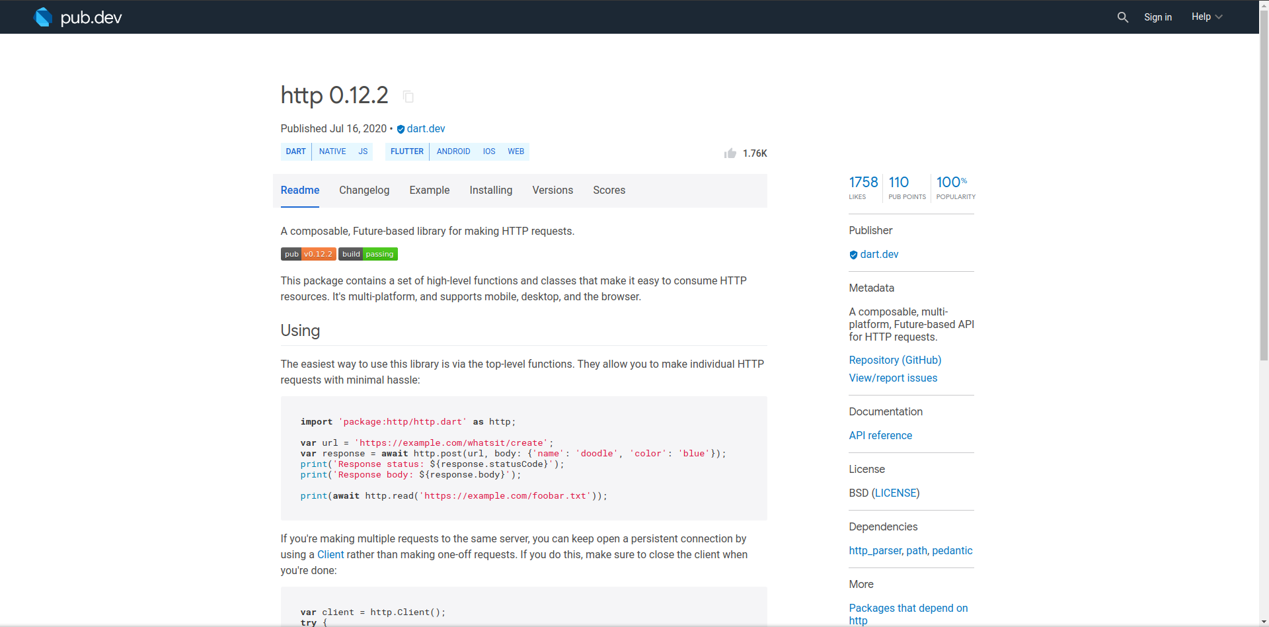Image resolution: width=1269 pixels, height=627 pixels.
Task: Switch to the Readme tab
Action: pos(300,190)
